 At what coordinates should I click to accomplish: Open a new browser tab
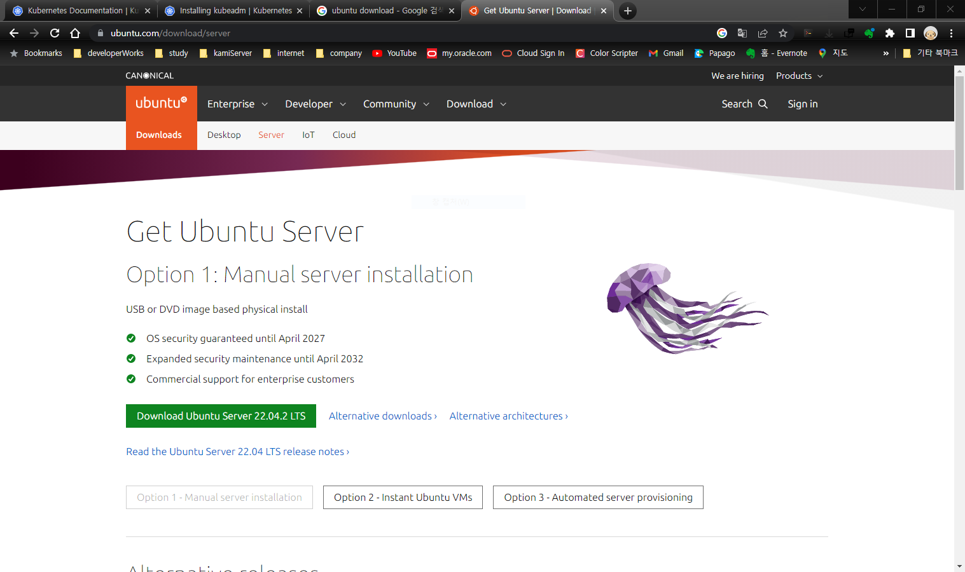[x=628, y=11]
